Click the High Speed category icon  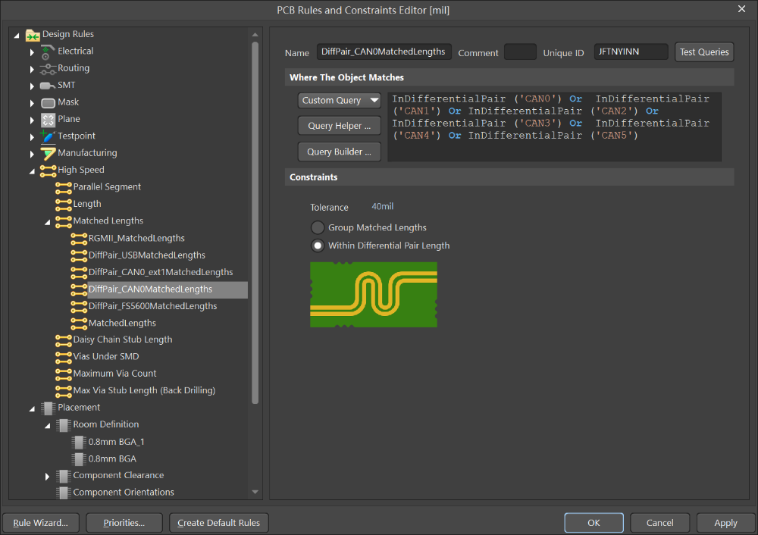[x=47, y=170]
